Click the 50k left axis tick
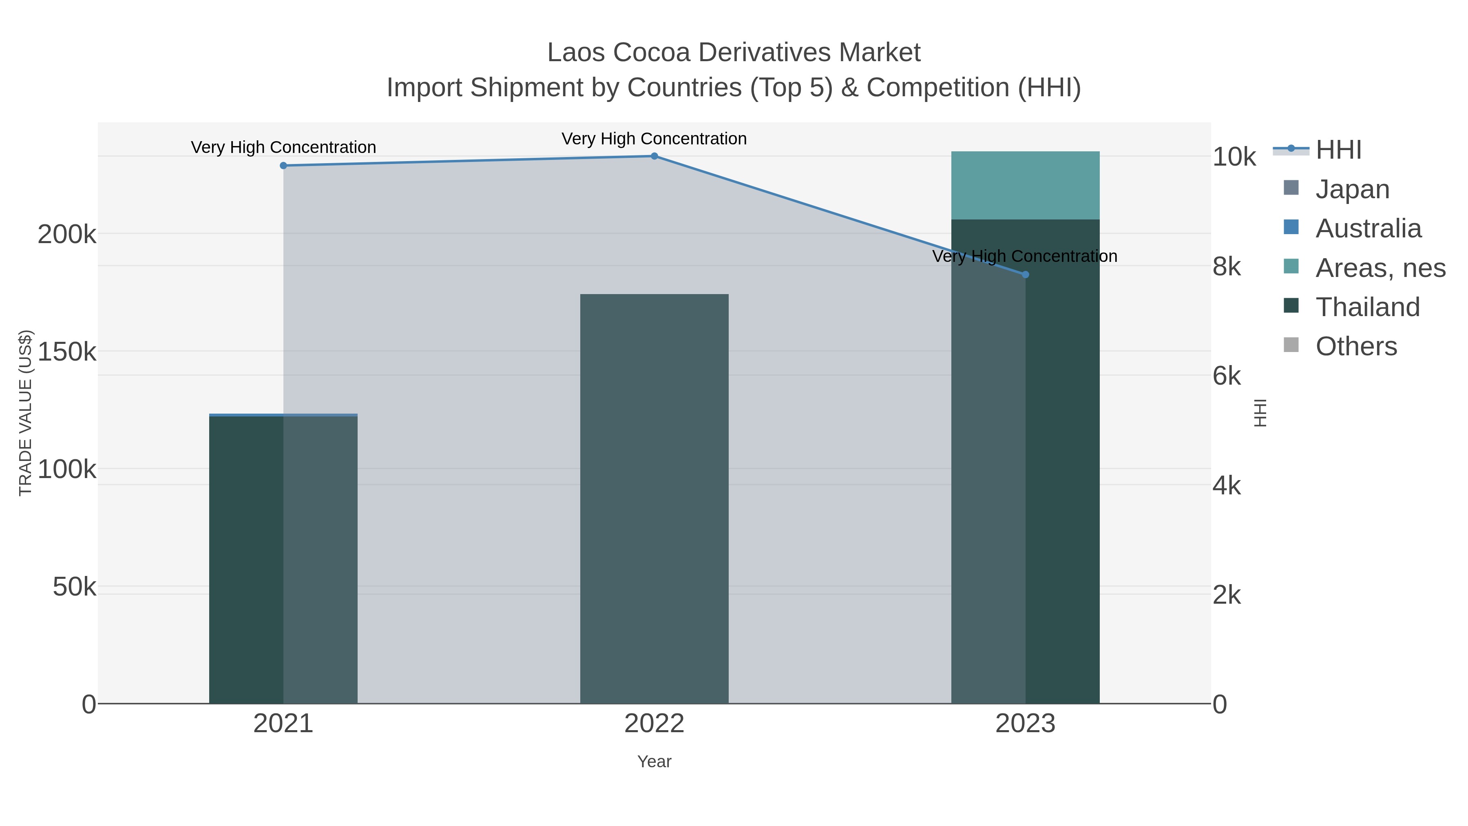Image resolution: width=1468 pixels, height=826 pixels. 74,587
